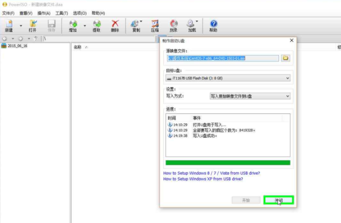The height and width of the screenshot is (223, 341).
Task: Click the Copy (复制) disc icon
Action: pos(136,25)
